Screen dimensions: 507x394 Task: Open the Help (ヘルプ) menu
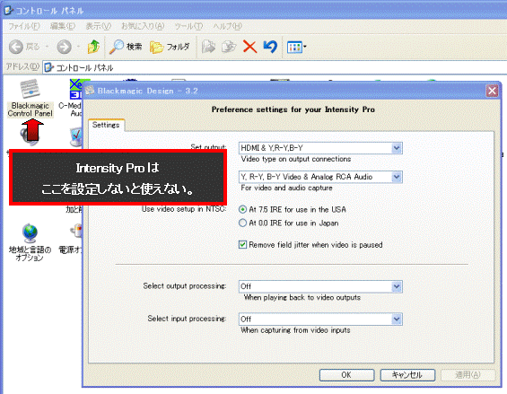(x=227, y=26)
